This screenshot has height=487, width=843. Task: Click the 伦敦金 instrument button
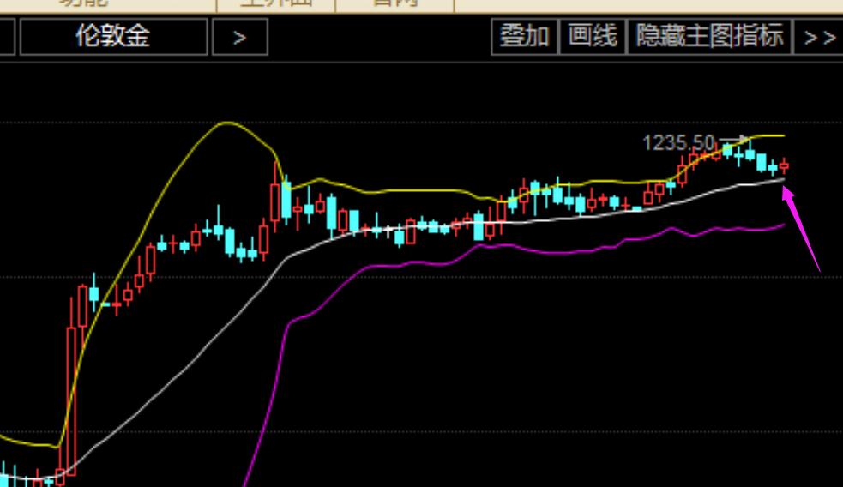coord(113,37)
